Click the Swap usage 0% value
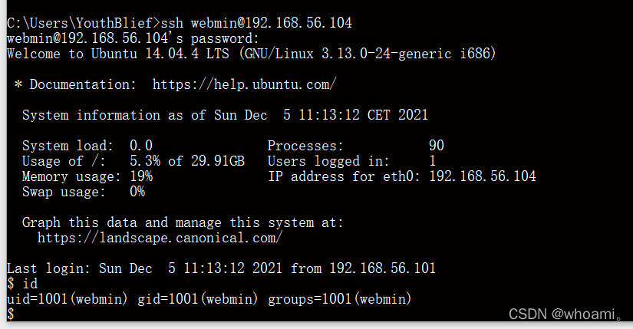 tap(137, 192)
